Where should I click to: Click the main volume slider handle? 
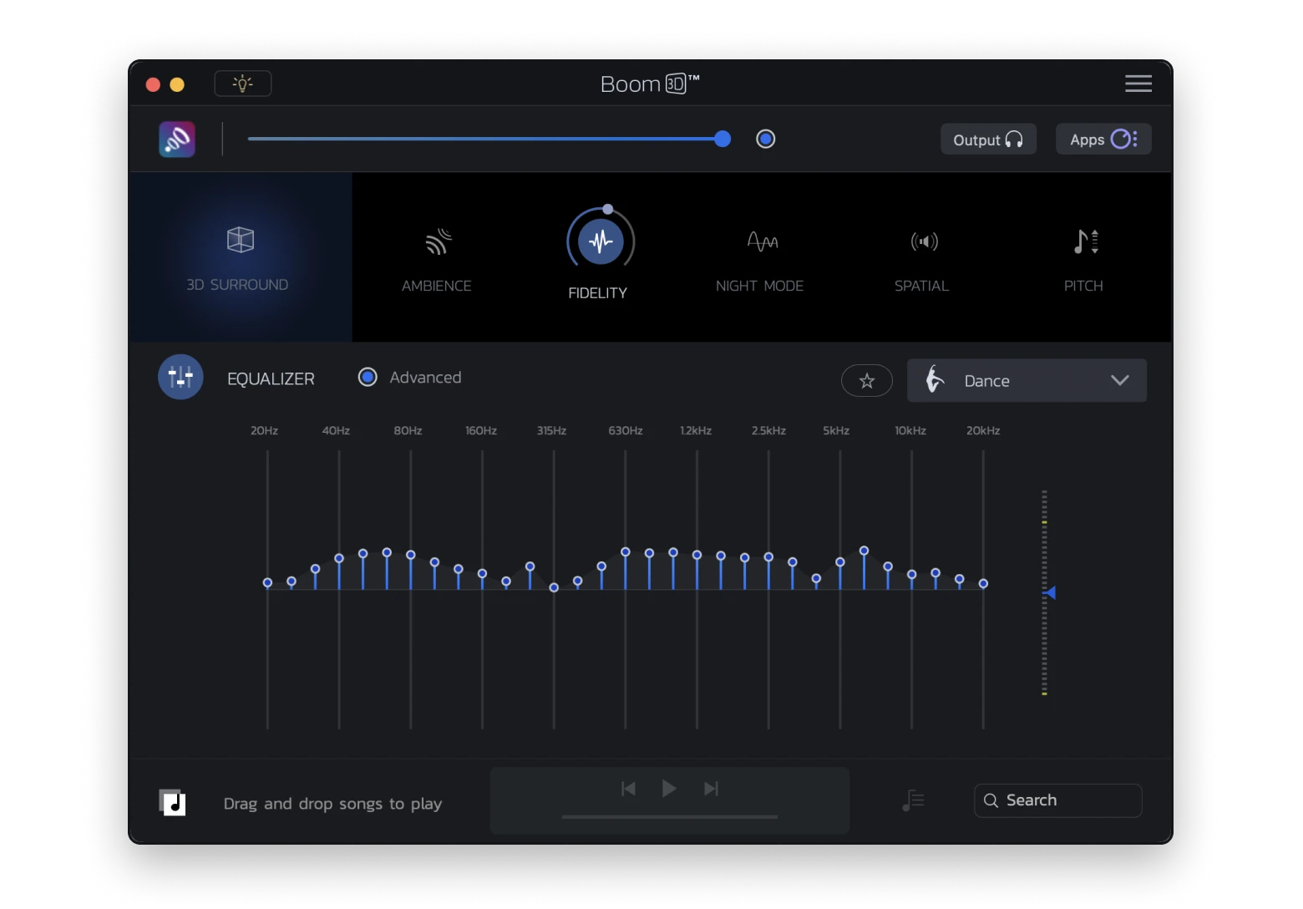pyautogui.click(x=722, y=139)
